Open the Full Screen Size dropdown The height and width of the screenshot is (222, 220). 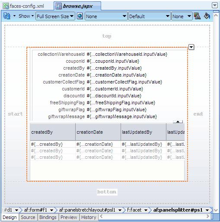pos(55,16)
